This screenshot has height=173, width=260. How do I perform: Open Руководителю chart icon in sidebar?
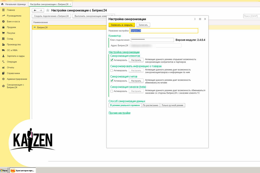click(3, 16)
